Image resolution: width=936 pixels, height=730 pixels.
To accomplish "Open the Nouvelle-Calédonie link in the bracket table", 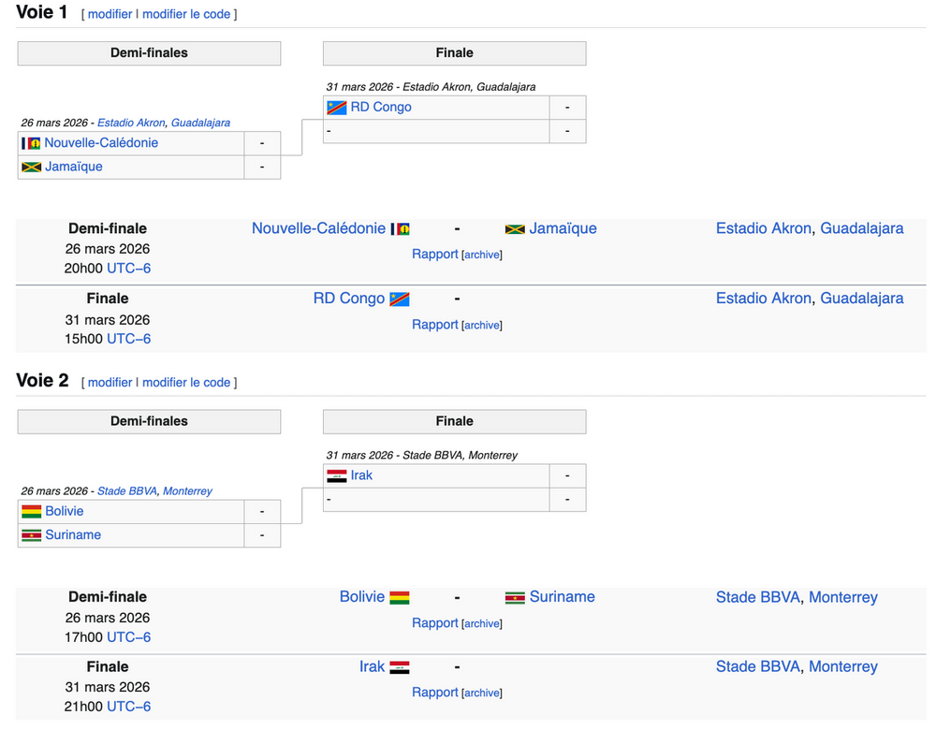I will [x=101, y=143].
